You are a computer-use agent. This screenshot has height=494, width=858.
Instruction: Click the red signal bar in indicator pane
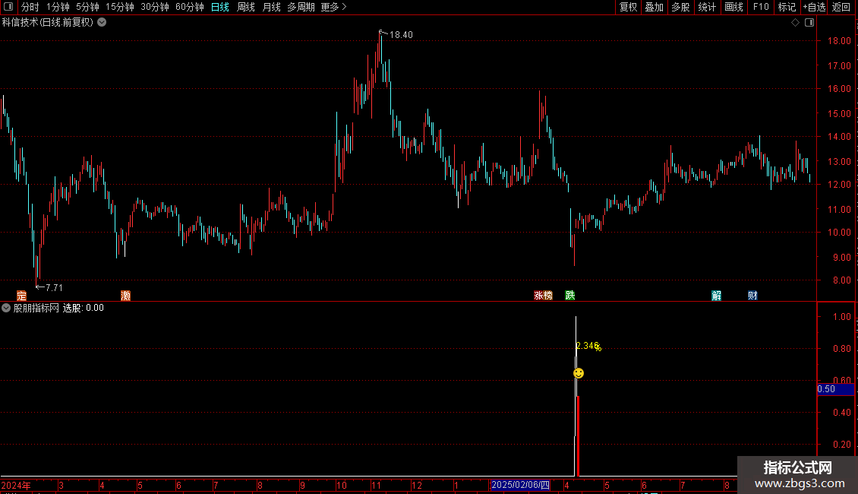[579, 436]
